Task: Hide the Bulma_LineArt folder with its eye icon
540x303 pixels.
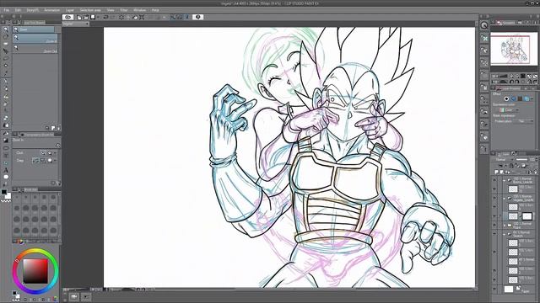Action: click(x=494, y=180)
